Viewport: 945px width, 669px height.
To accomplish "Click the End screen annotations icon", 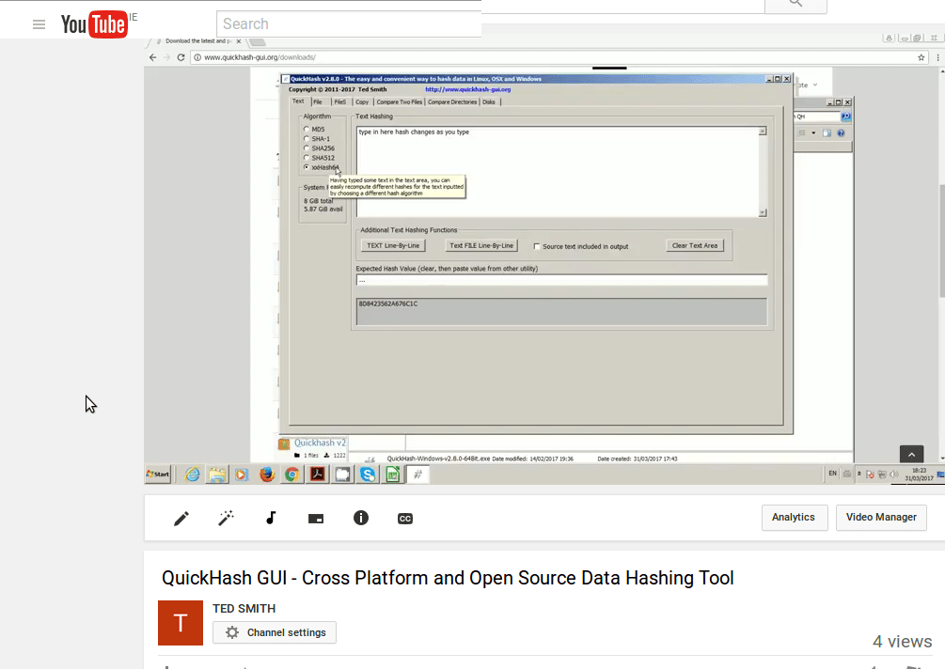I will point(316,517).
